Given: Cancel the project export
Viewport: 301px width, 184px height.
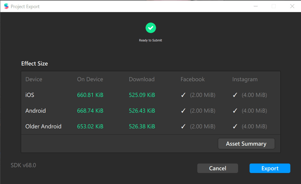Looking at the screenshot, I should [218, 168].
